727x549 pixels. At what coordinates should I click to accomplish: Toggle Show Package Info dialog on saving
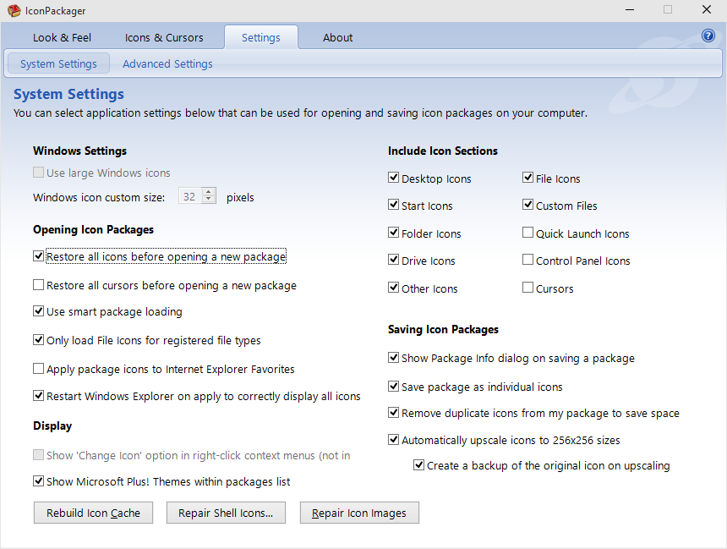[x=394, y=357]
